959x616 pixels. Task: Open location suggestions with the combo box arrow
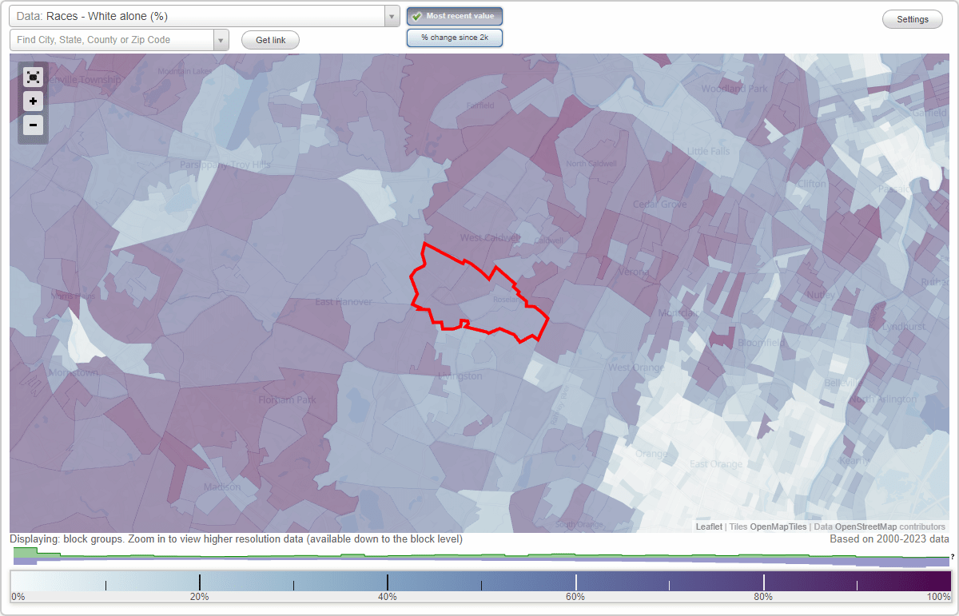coord(221,39)
